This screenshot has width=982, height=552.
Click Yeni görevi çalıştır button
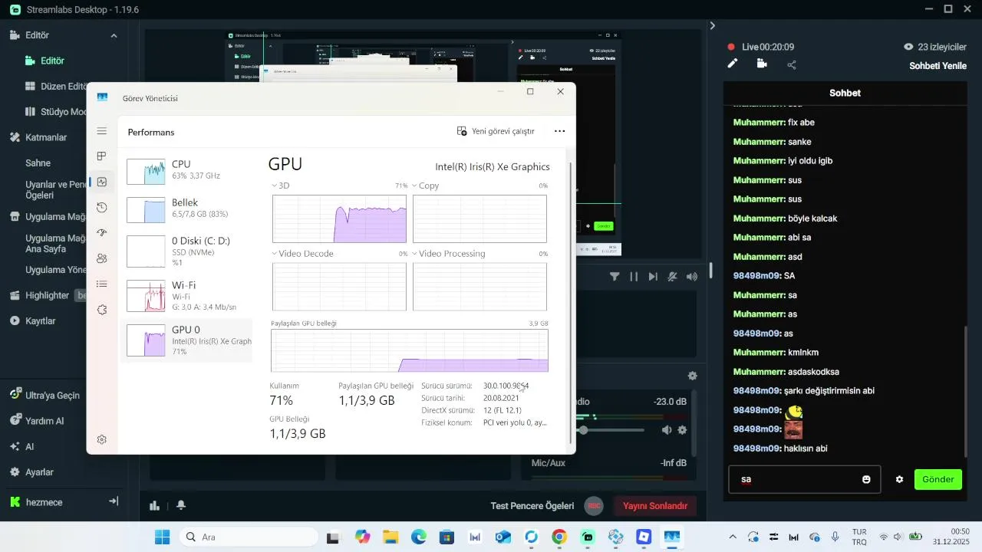point(496,131)
